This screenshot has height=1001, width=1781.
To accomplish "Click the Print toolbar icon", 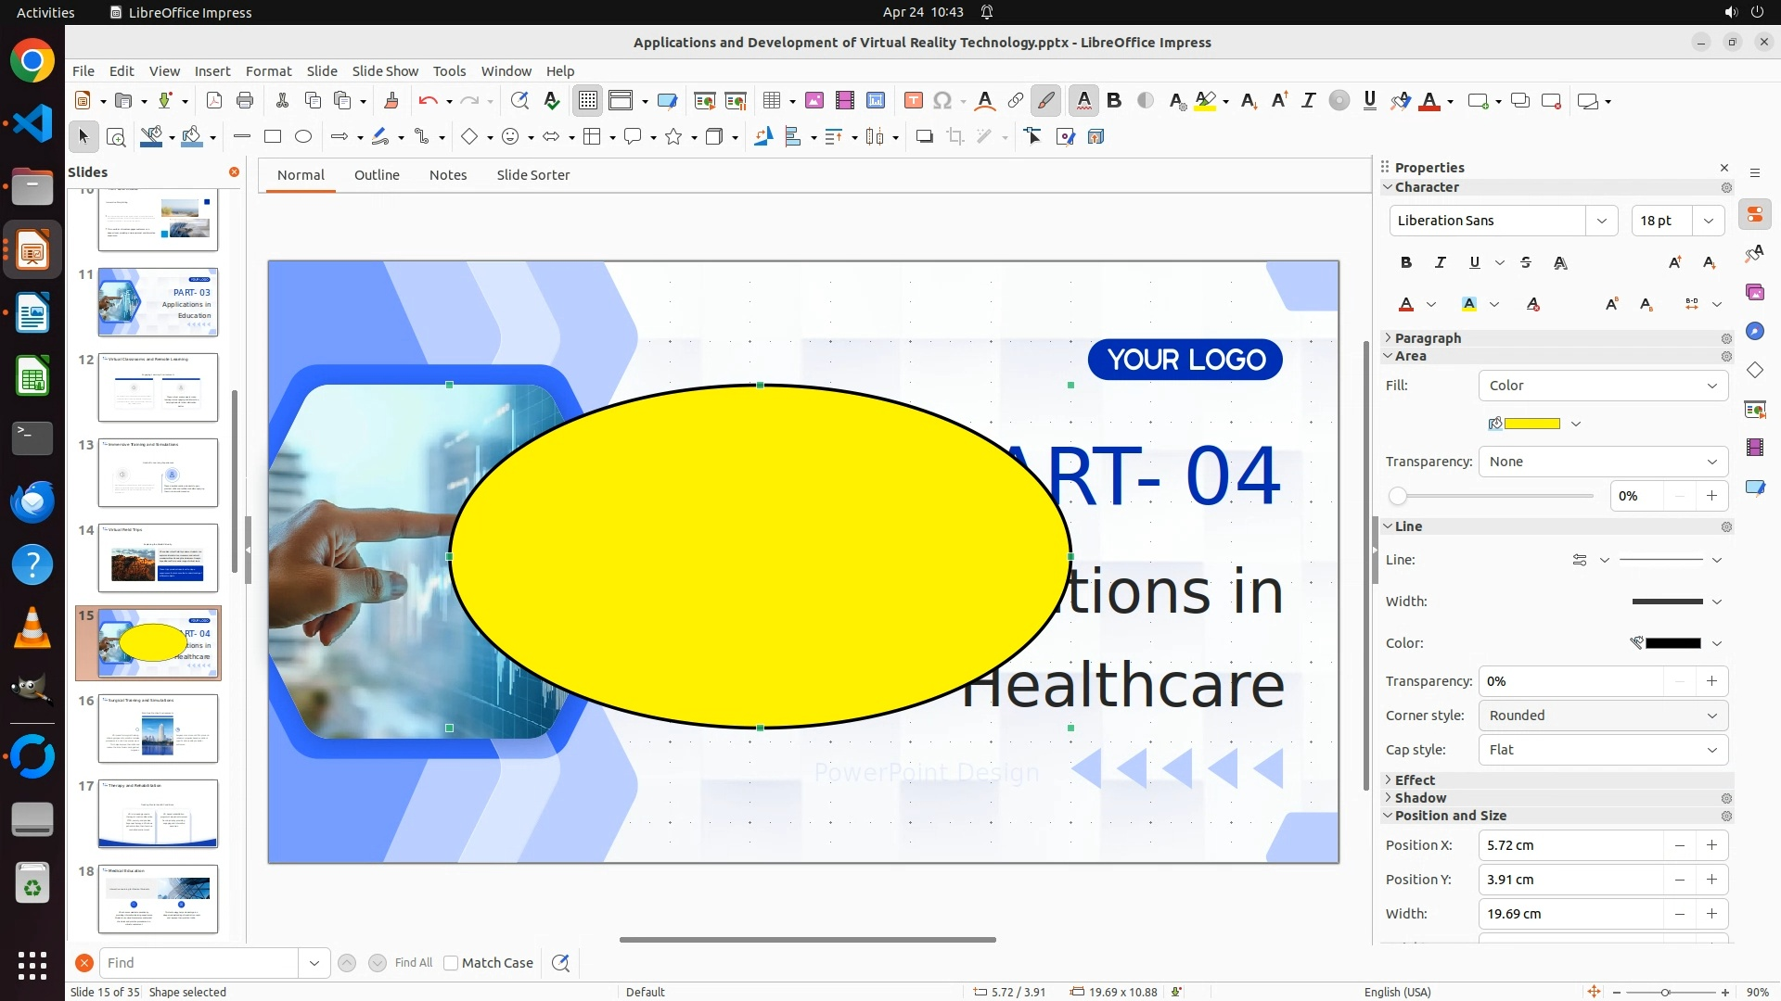I will tap(245, 101).
